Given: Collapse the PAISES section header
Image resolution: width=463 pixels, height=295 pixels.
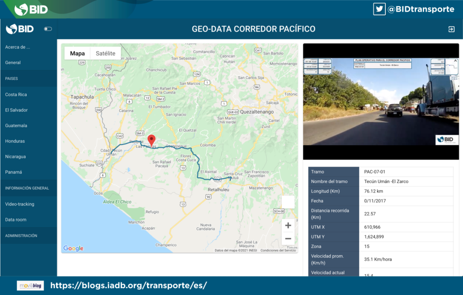Looking at the screenshot, I should tap(12, 78).
